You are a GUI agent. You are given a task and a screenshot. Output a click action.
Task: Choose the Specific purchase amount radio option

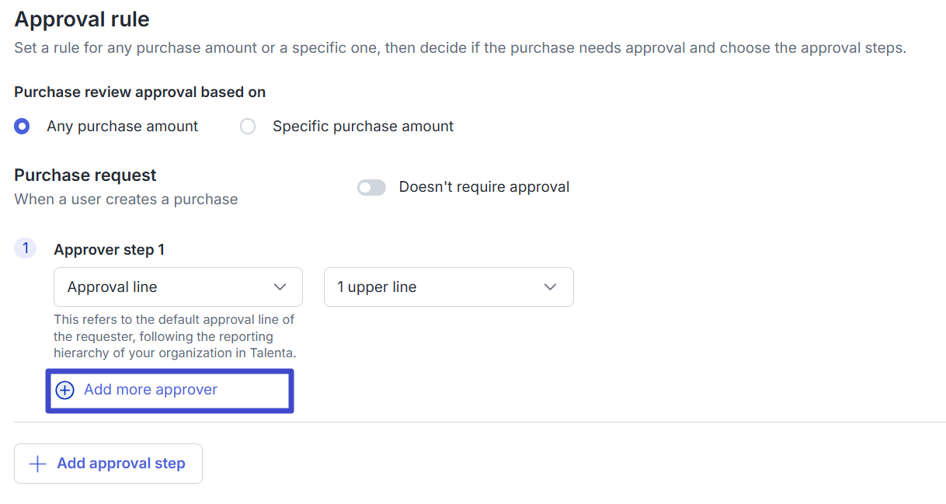click(x=248, y=126)
